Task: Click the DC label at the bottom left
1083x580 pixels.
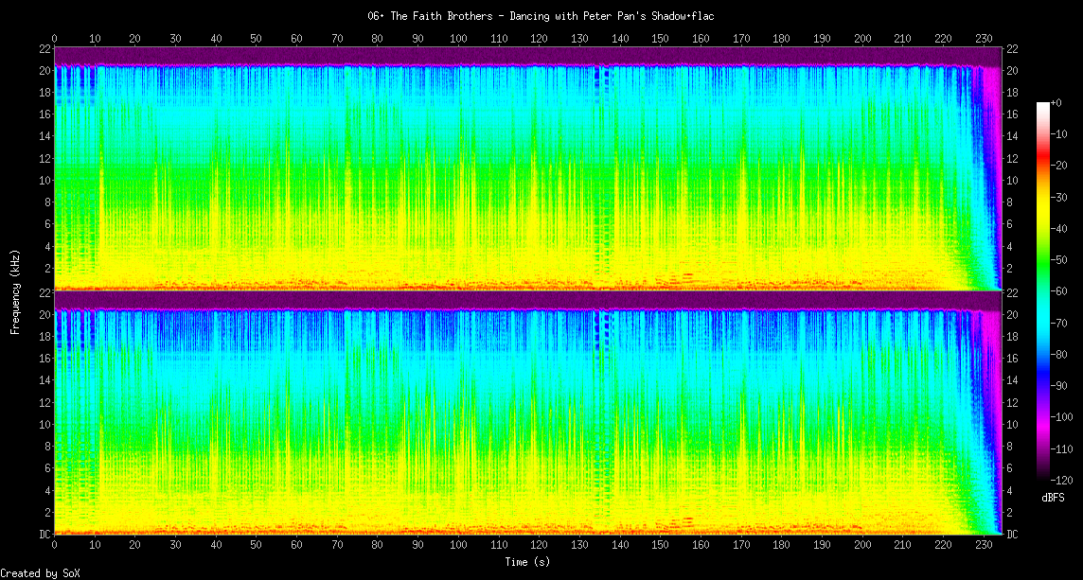Action: pos(44,535)
